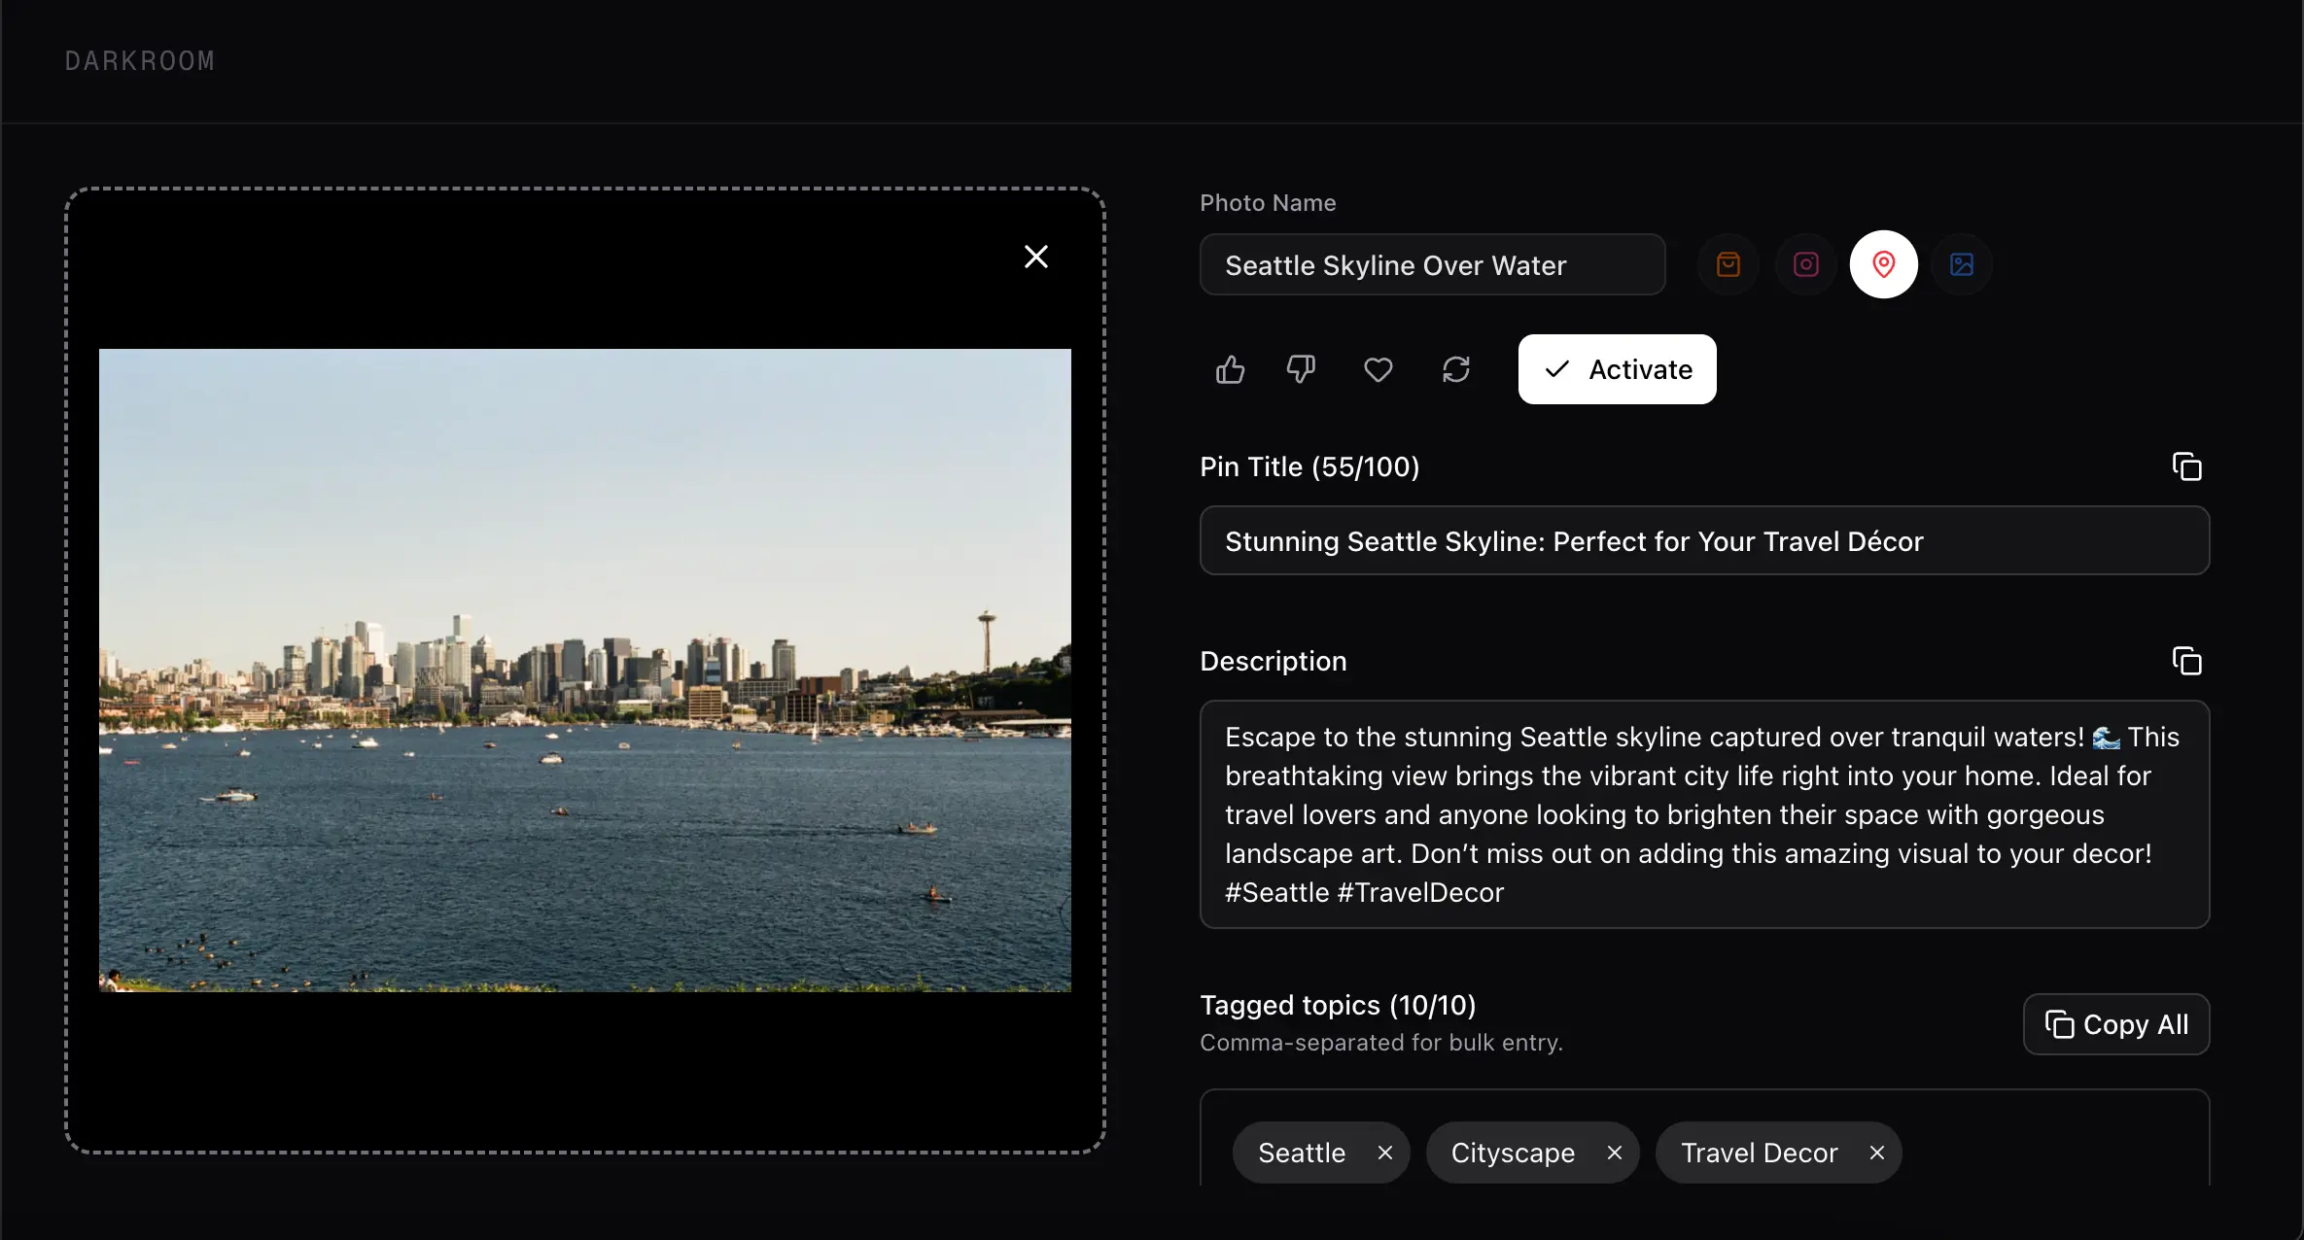Screen dimensions: 2304x1240
Task: Edit the Photo Name field
Action: [x=1432, y=264]
